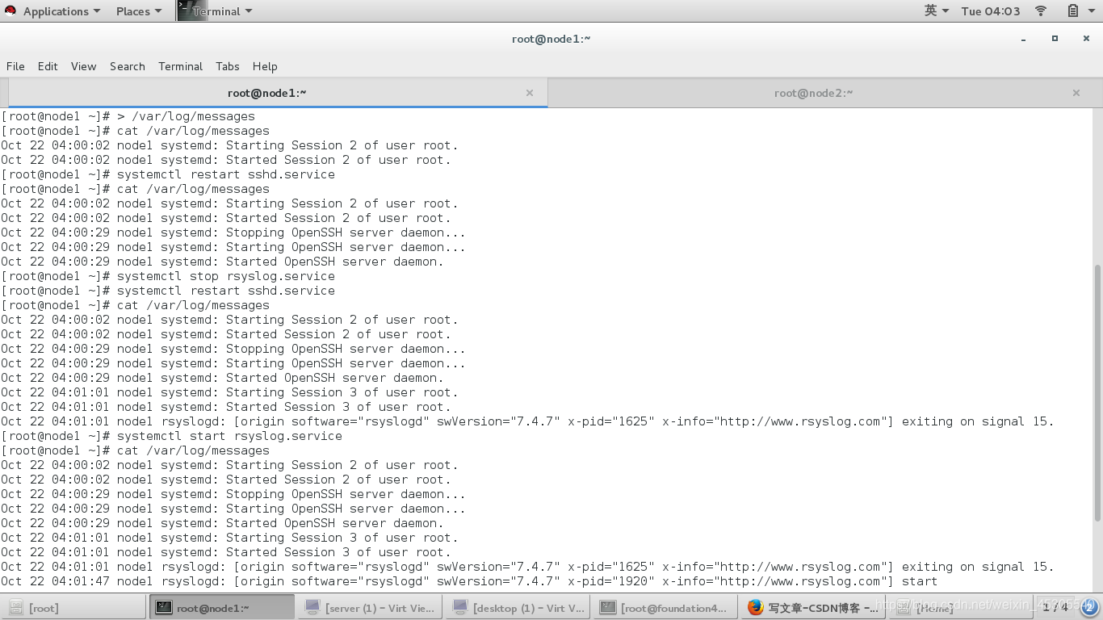
Task: Close the root@node2 tab
Action: [1076, 93]
